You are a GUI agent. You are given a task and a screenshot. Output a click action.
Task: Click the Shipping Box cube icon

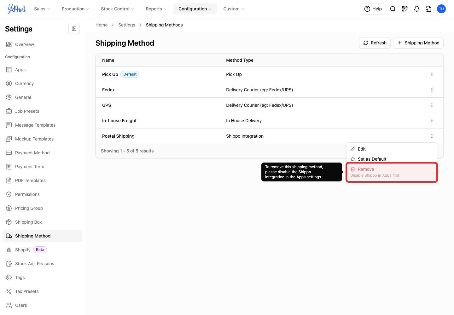pos(9,222)
